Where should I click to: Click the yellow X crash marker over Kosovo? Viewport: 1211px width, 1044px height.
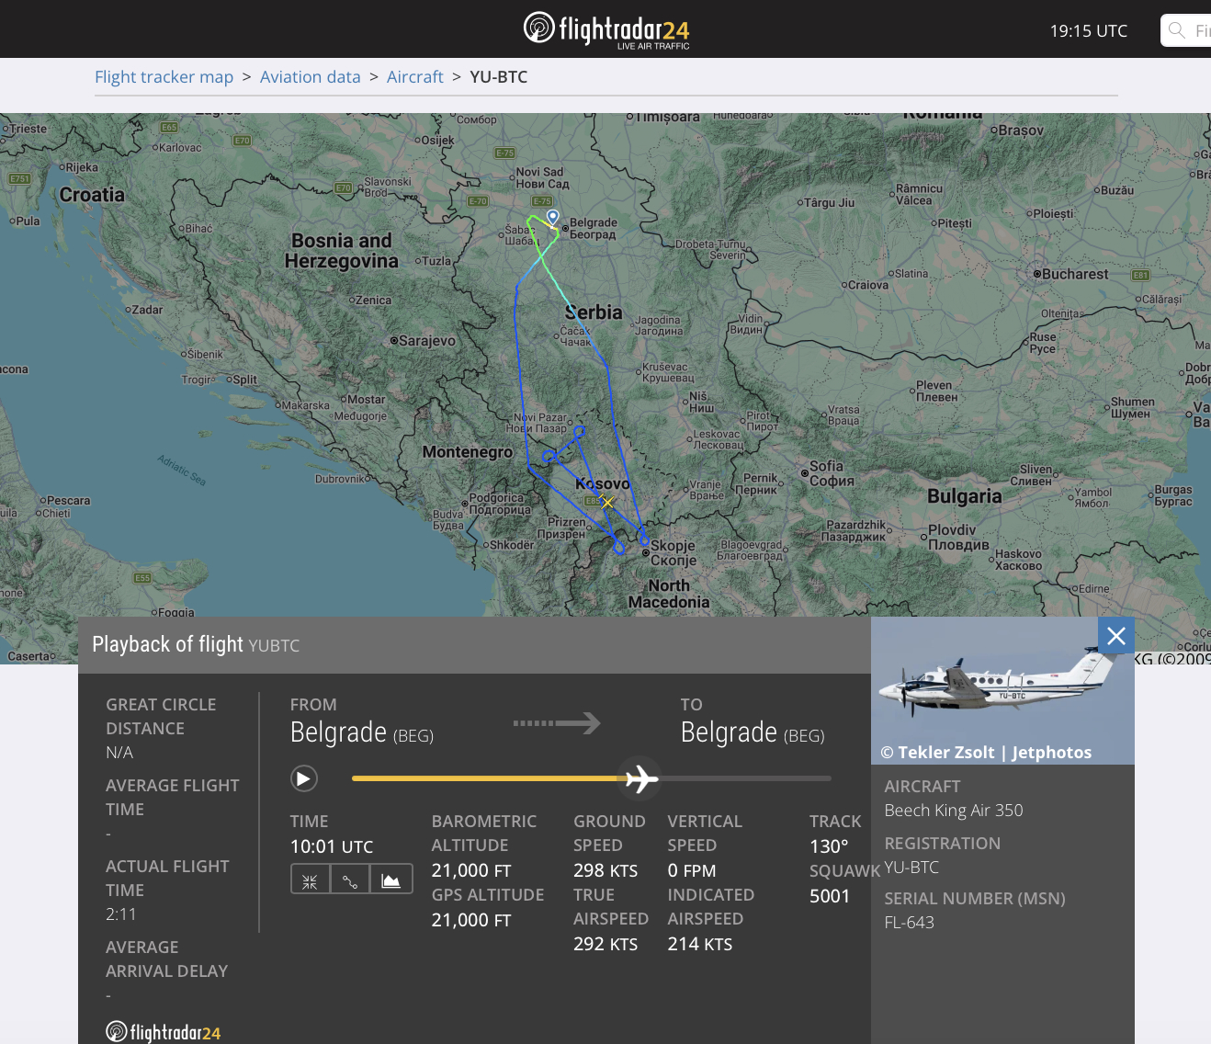[606, 503]
